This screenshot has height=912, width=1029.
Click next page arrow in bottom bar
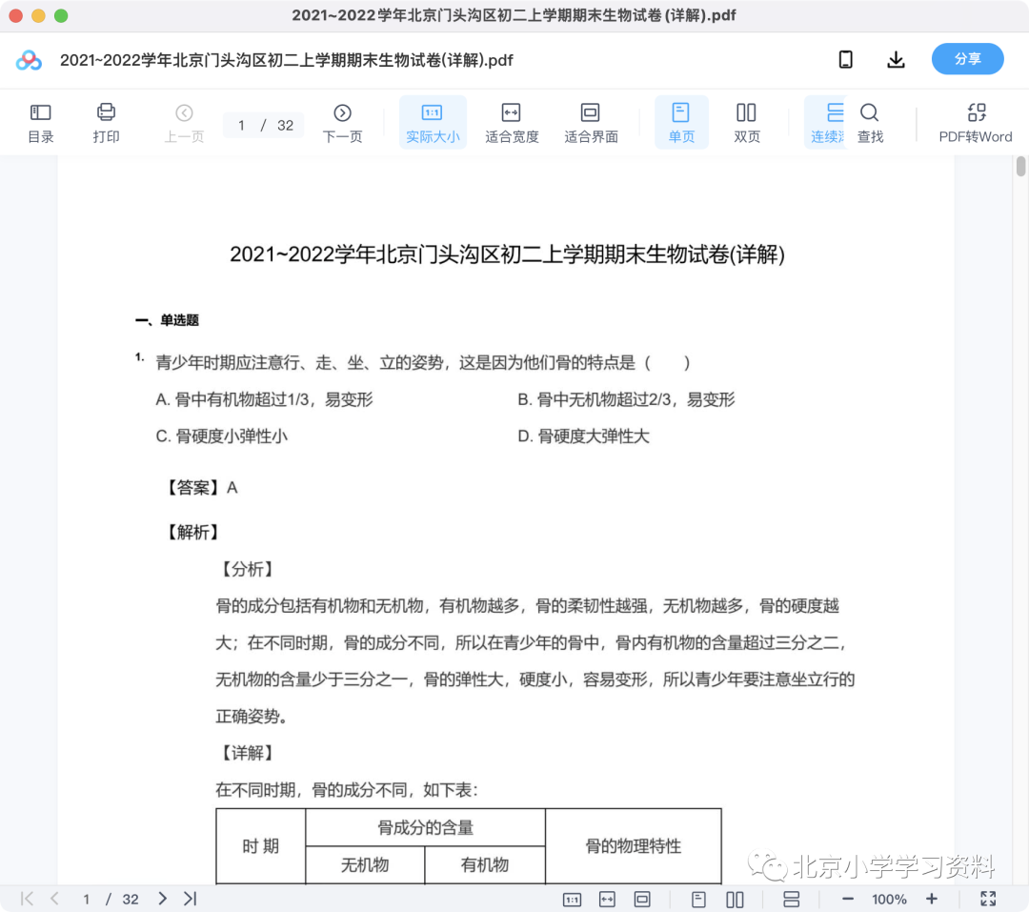(162, 899)
